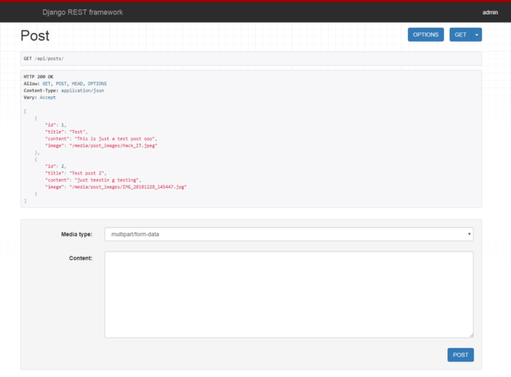
Task: Click the IMG_20181228_145447.jpg image path
Action: [x=128, y=186]
